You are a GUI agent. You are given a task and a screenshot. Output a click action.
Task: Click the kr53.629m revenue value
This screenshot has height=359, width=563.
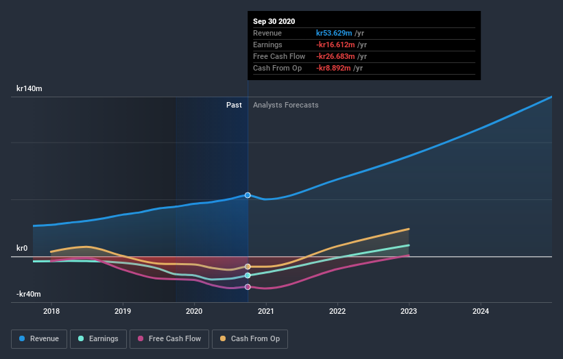(x=334, y=33)
